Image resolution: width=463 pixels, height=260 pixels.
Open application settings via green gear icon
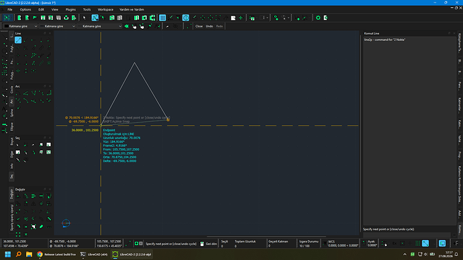(x=318, y=17)
